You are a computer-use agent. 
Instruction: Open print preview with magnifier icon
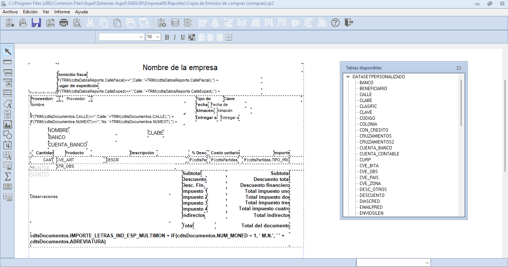click(x=77, y=23)
